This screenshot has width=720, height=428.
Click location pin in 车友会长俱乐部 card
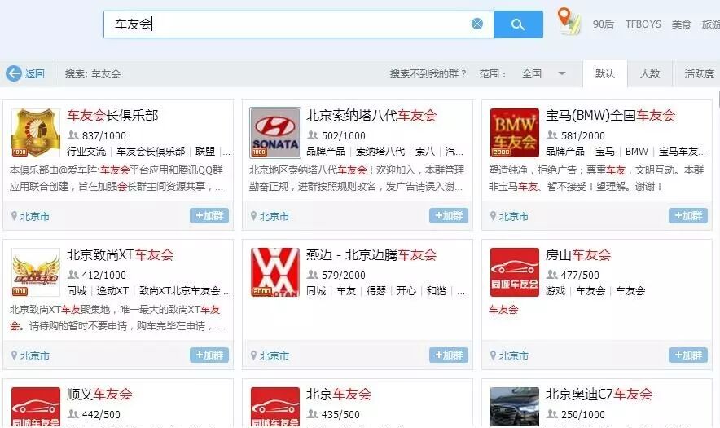click(x=14, y=216)
